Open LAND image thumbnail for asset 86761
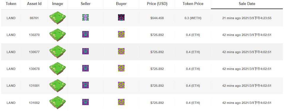 click(58, 18)
